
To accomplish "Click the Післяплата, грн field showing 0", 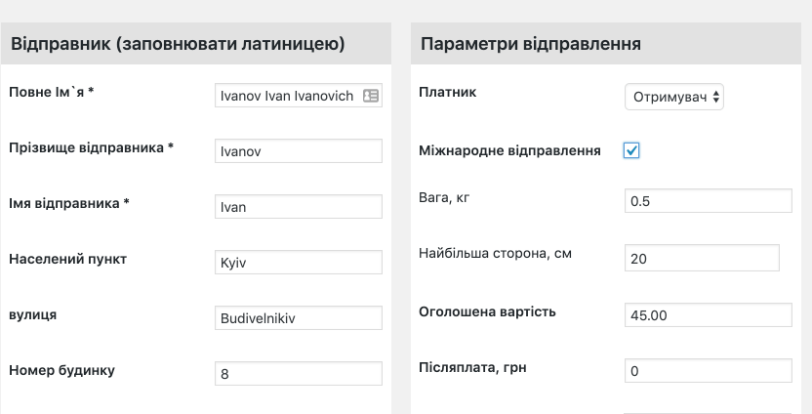I will (x=709, y=371).
